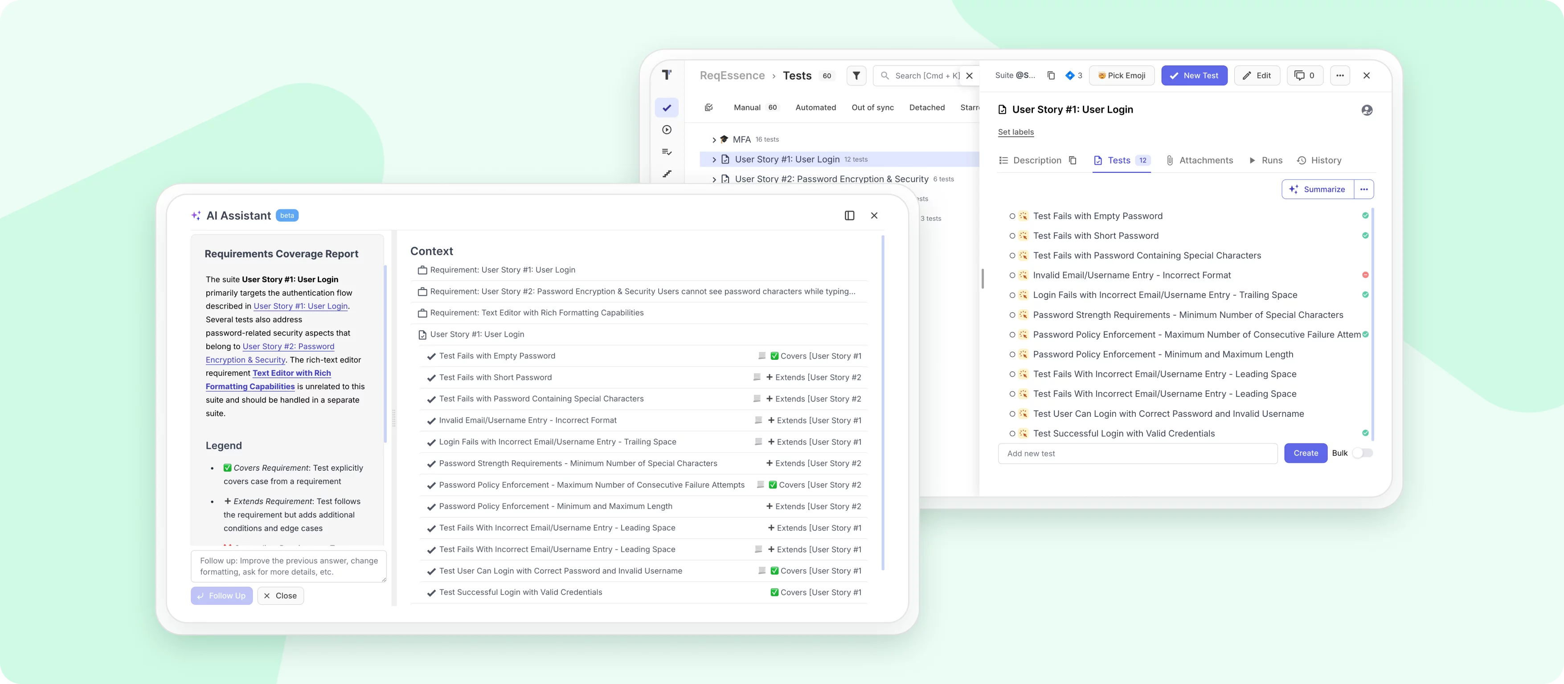Open the History tab
Image resolution: width=1564 pixels, height=684 pixels.
pos(1319,160)
